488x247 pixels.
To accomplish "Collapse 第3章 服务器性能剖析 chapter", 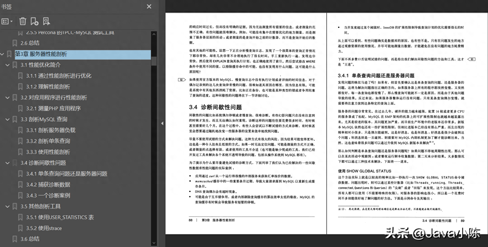I will 2,54.
